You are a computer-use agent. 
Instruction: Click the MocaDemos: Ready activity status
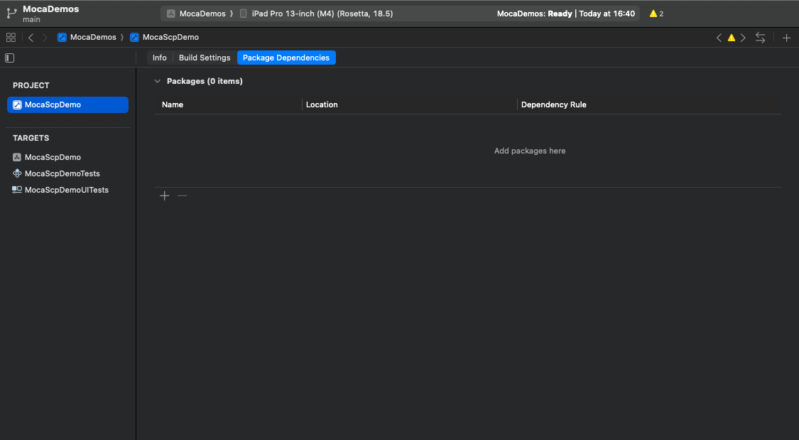(565, 14)
